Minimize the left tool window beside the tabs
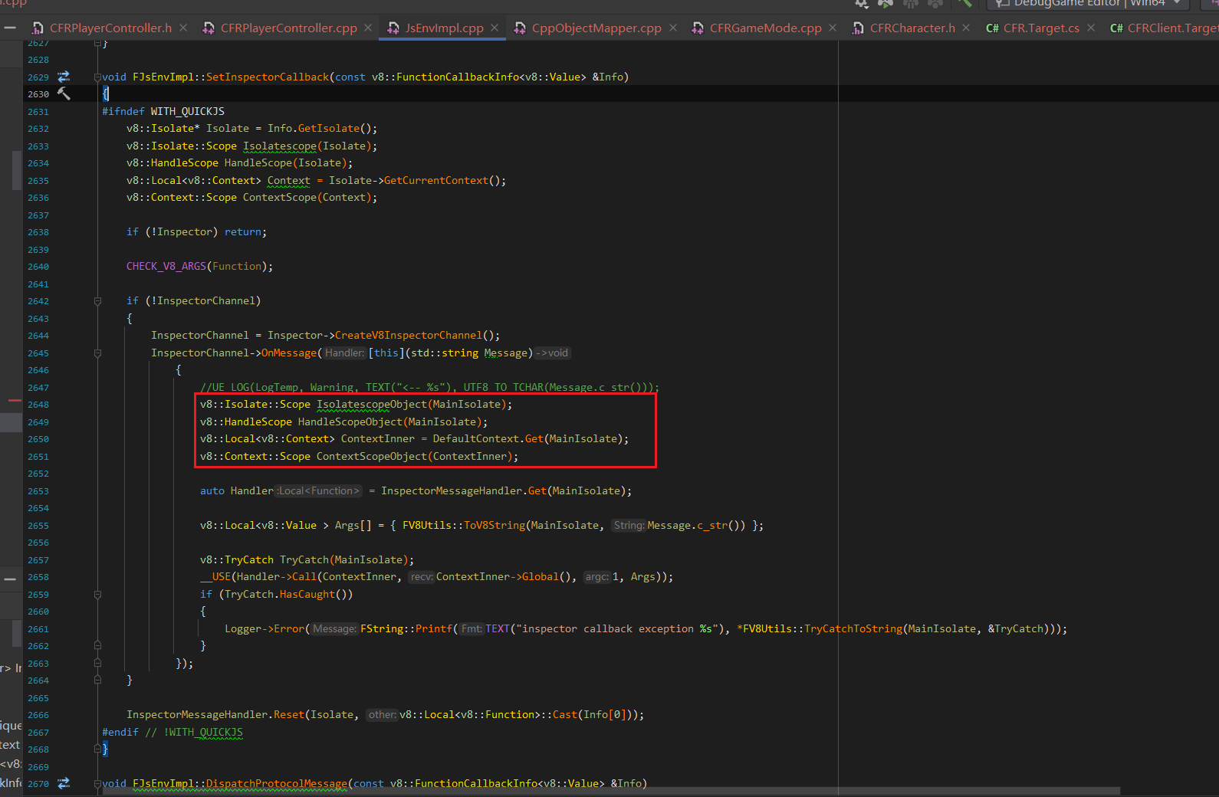The width and height of the screenshot is (1219, 797). pyautogui.click(x=10, y=28)
